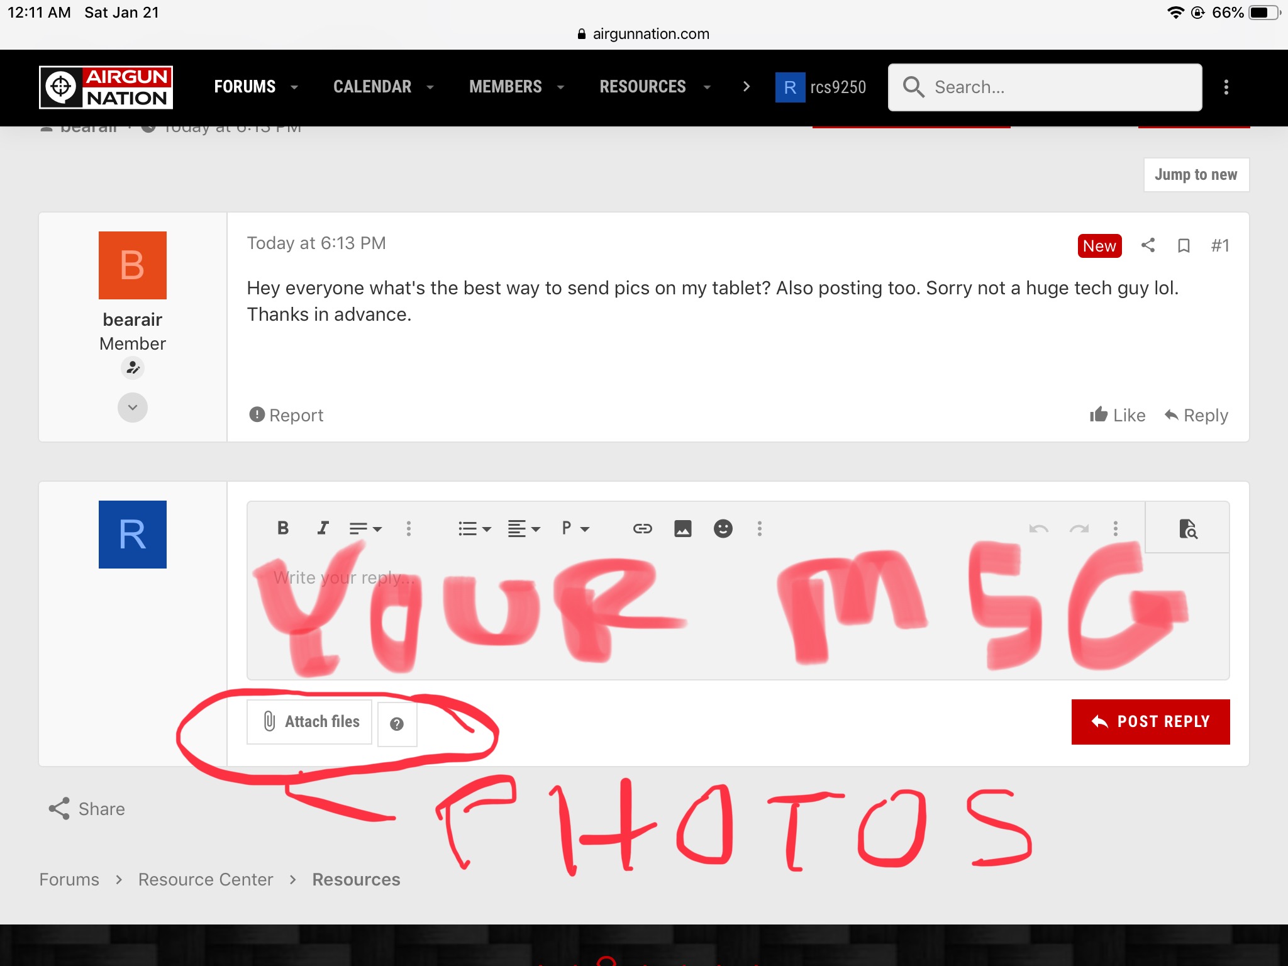The height and width of the screenshot is (966, 1288).
Task: Expand the CALENDAR dropdown arrow
Action: (431, 87)
